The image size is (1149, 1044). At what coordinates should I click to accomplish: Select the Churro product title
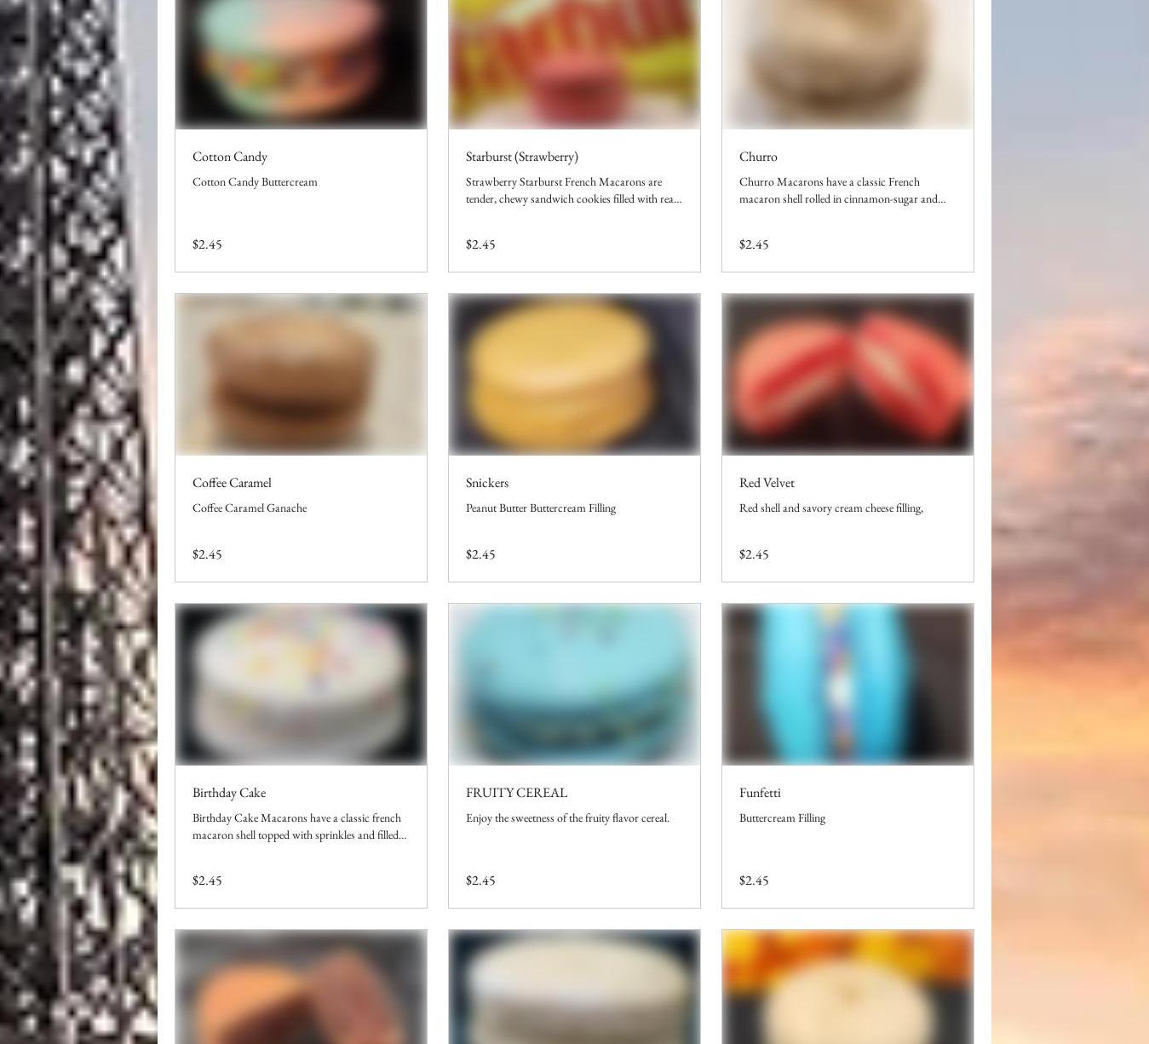pyautogui.click(x=758, y=156)
